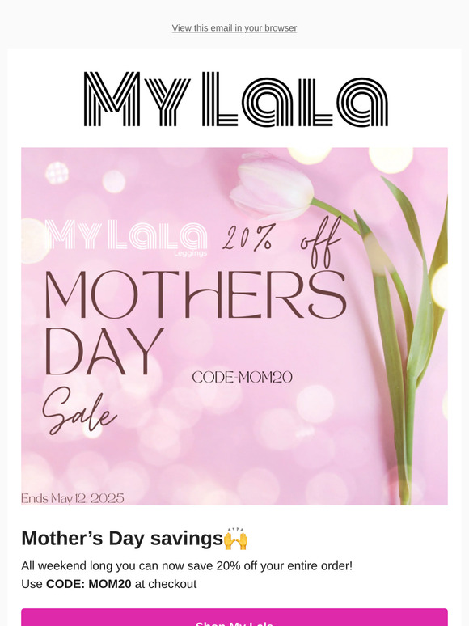Click the handwritten "20% off" banner text
Screen dimensions: 469x626
281,240
